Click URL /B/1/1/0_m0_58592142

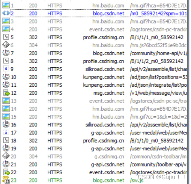pyautogui.click(x=156, y=141)
